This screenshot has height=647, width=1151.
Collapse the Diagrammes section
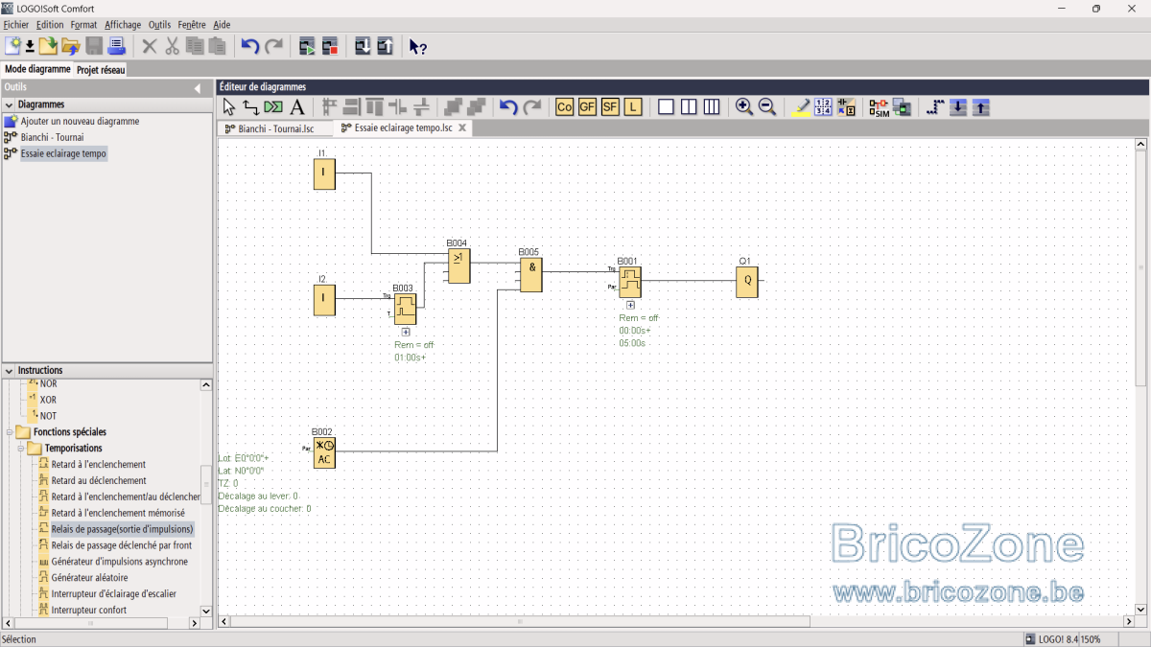(x=9, y=104)
